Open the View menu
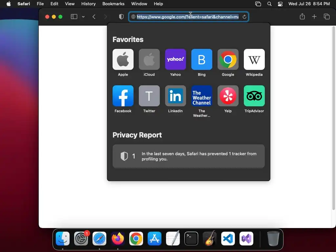This screenshot has height=252, width=336. pyautogui.click(x=70, y=4)
